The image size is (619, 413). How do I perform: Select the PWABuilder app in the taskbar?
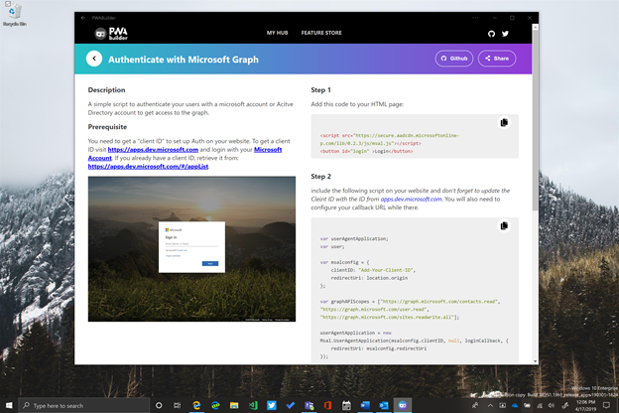tap(403, 405)
